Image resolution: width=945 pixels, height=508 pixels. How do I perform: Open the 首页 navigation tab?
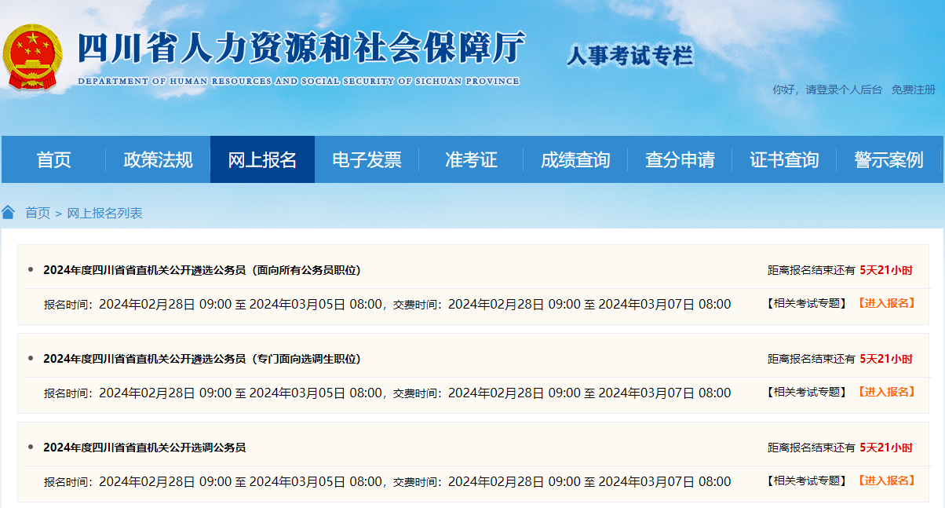(x=53, y=159)
